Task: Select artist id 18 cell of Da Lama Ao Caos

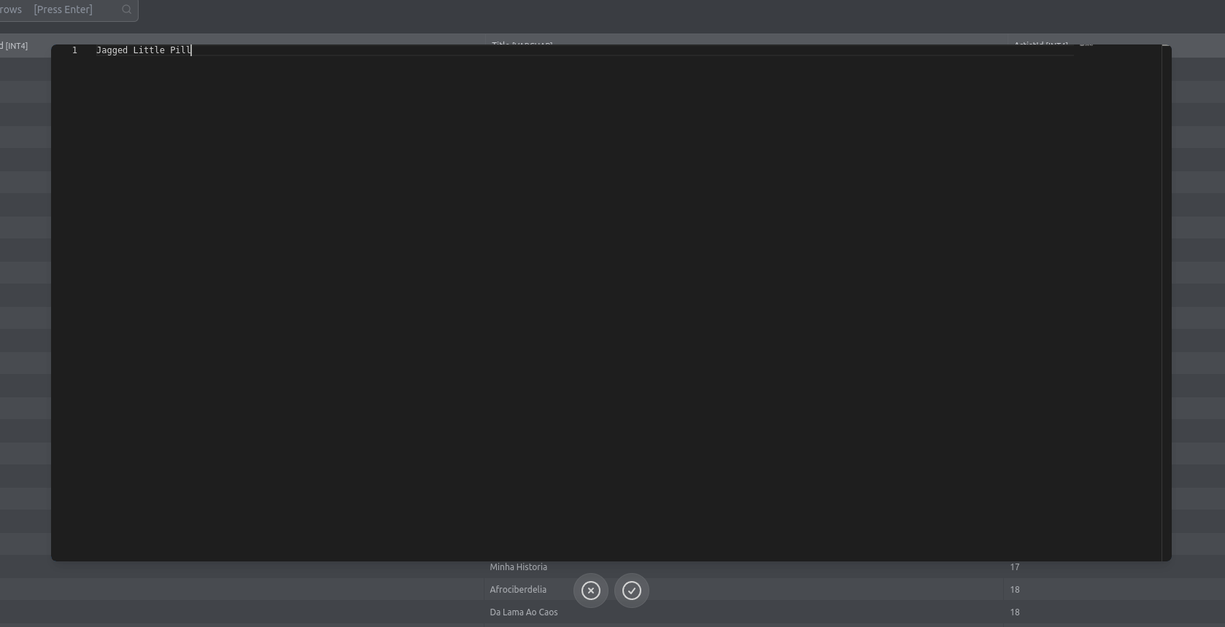Action: (1113, 612)
